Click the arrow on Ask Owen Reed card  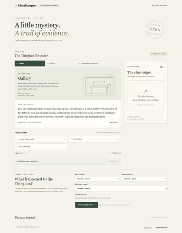click(x=64, y=147)
